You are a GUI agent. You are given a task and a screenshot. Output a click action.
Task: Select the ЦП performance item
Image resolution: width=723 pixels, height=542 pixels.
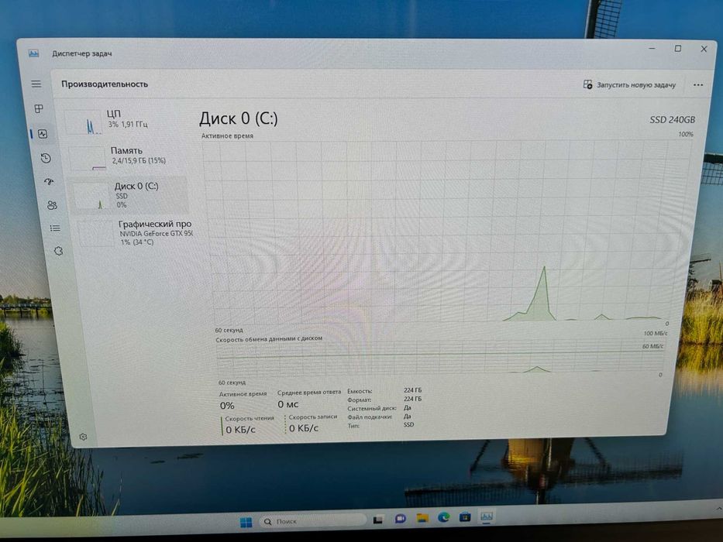[x=125, y=121]
